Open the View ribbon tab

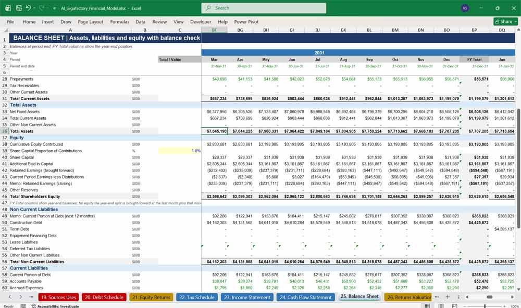click(178, 21)
